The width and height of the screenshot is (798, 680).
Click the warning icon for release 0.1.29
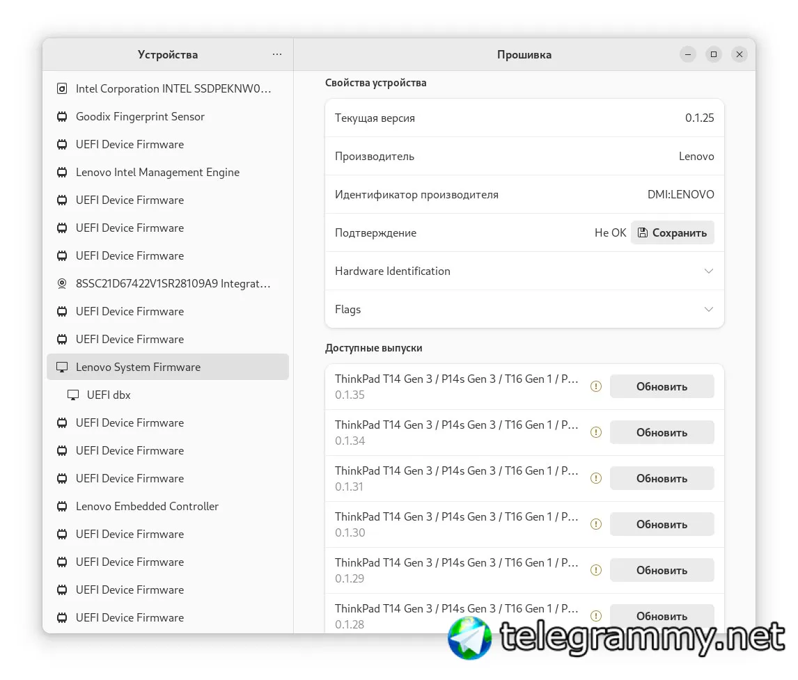click(596, 570)
